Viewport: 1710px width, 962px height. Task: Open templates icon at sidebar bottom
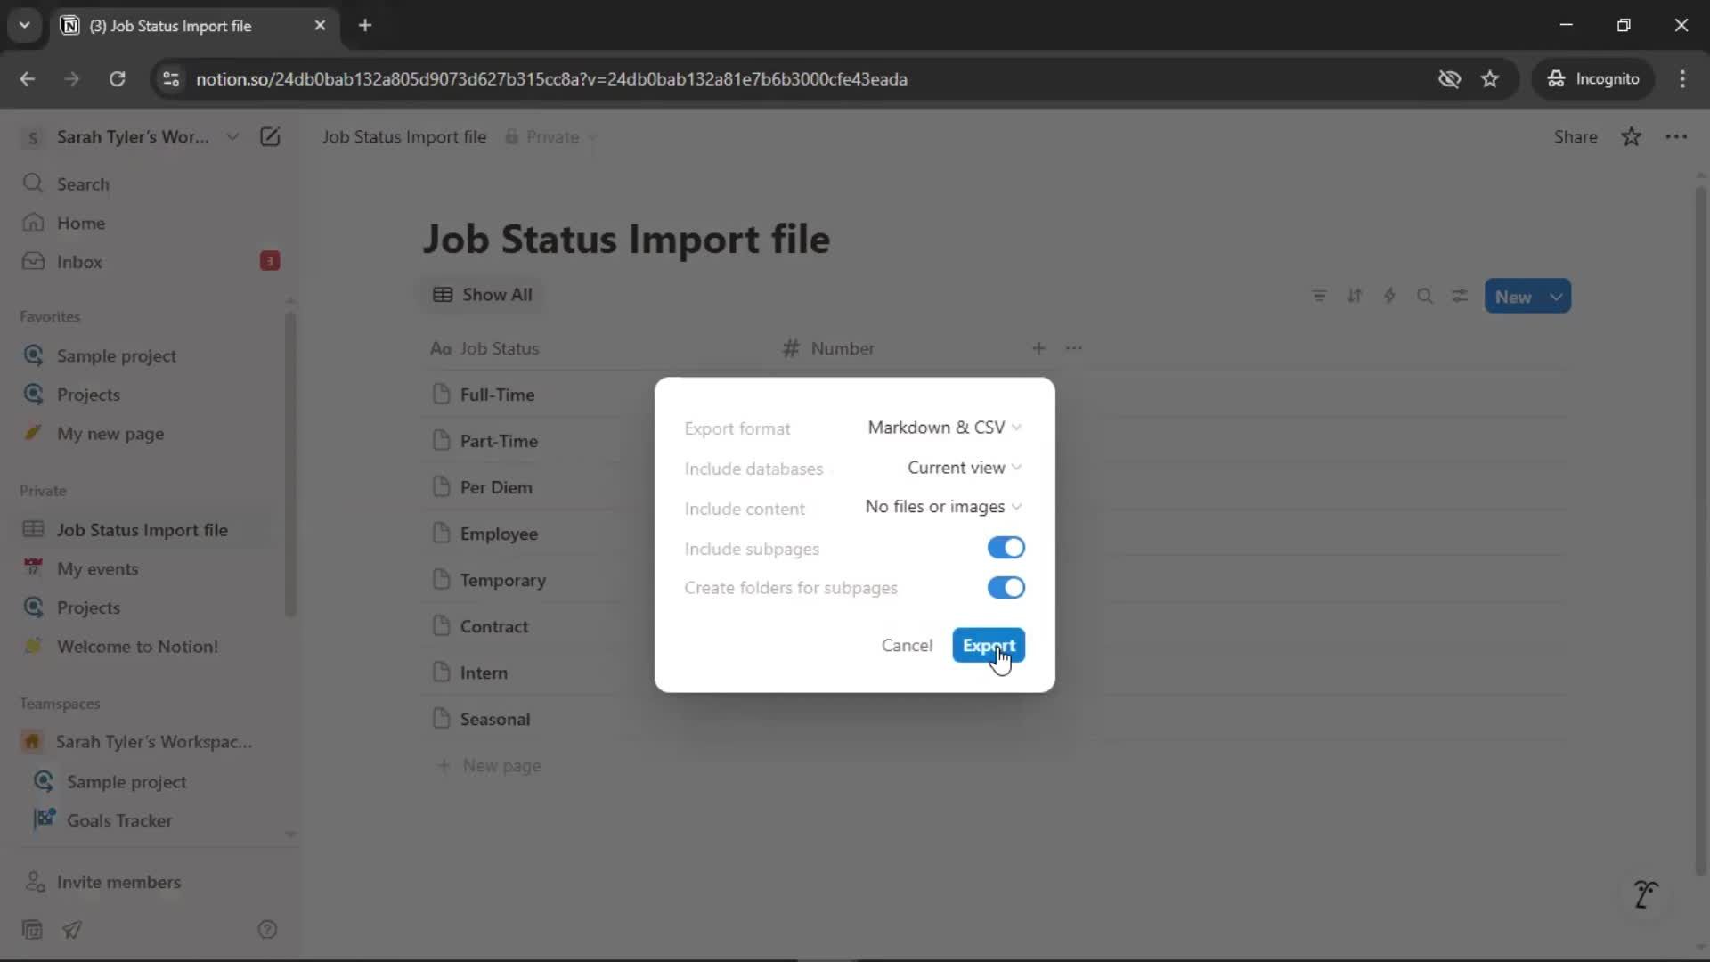[32, 930]
